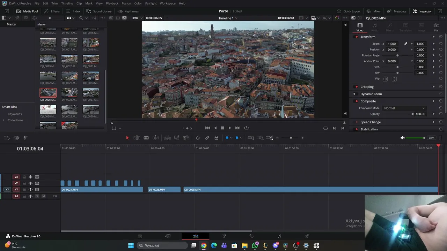Click the Zoom link chain icon
Screen dimensions: 447x251
[x=405, y=44]
